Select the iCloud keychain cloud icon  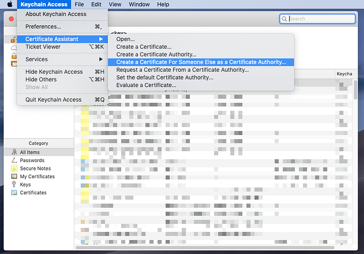(14, 48)
